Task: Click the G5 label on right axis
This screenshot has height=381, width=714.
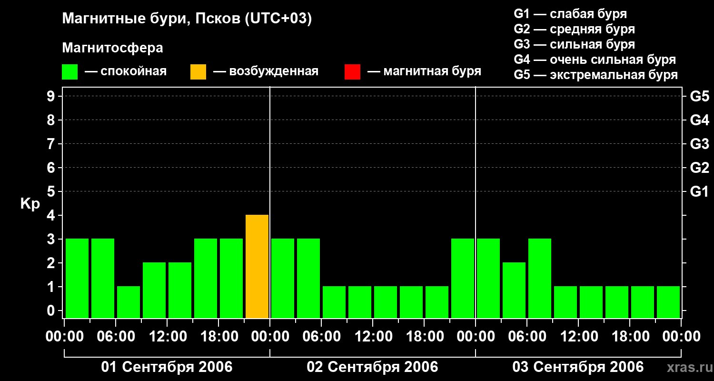Action: pyautogui.click(x=699, y=97)
